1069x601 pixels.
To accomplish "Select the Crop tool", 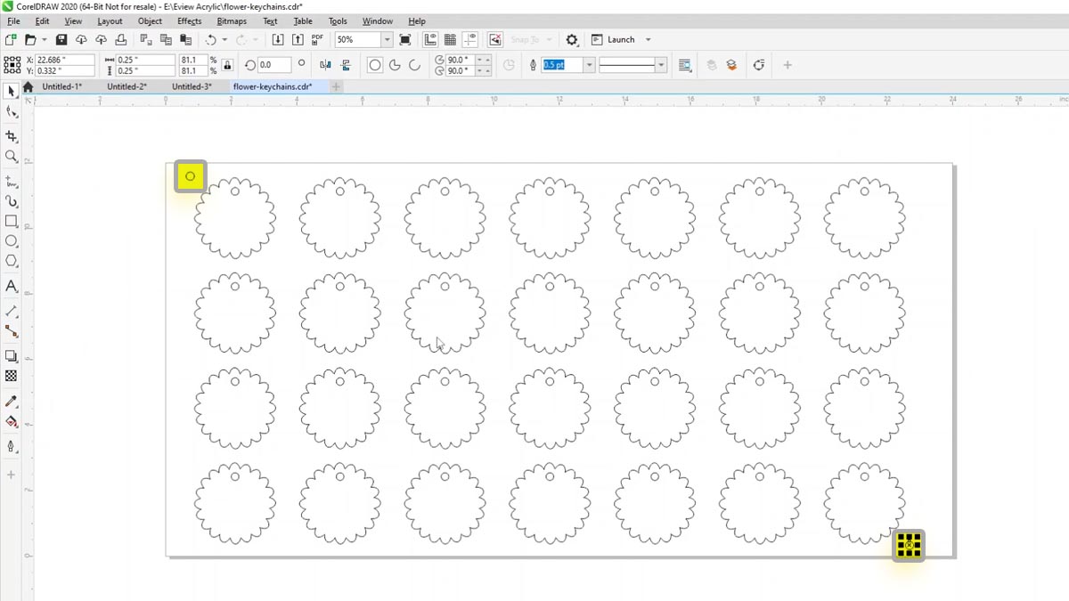I will pyautogui.click(x=12, y=136).
